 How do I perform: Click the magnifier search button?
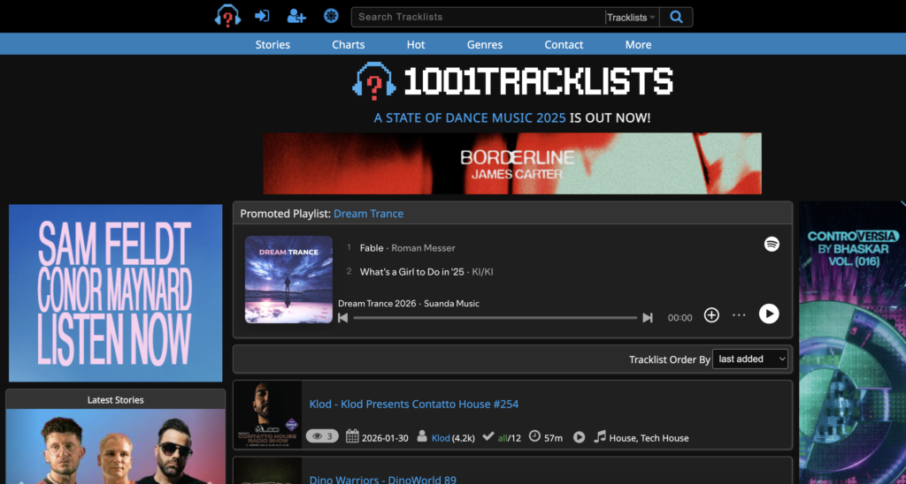pos(677,17)
